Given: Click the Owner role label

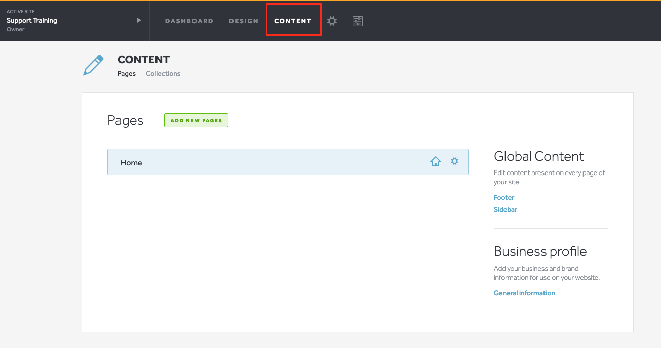Looking at the screenshot, I should pyautogui.click(x=16, y=30).
